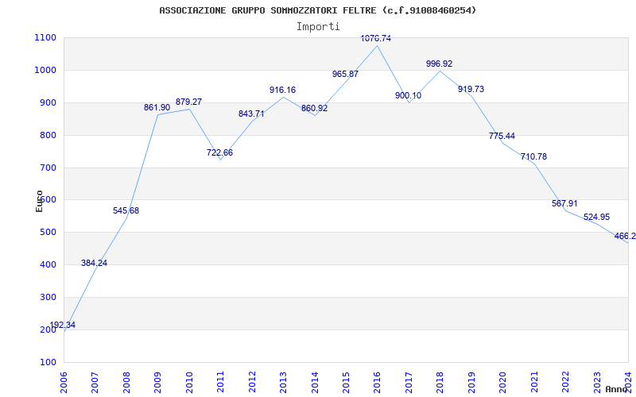The width and height of the screenshot is (636, 397).
Task: Click x-axis year 2010
Action: [x=189, y=382]
